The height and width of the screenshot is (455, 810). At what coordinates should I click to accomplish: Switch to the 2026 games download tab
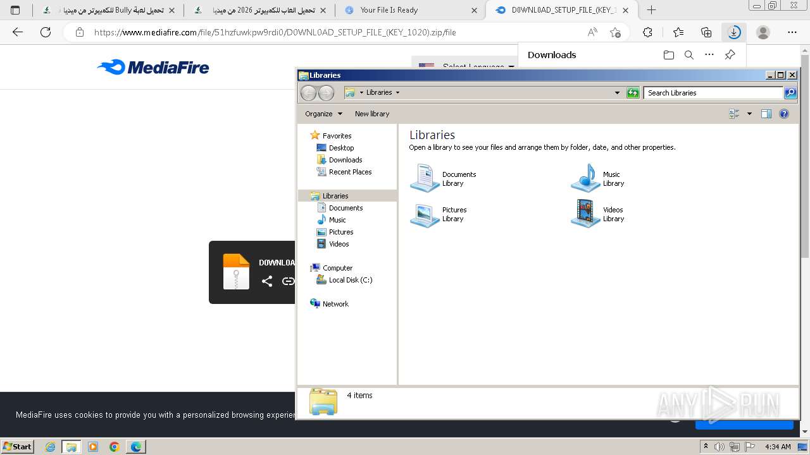click(260, 10)
